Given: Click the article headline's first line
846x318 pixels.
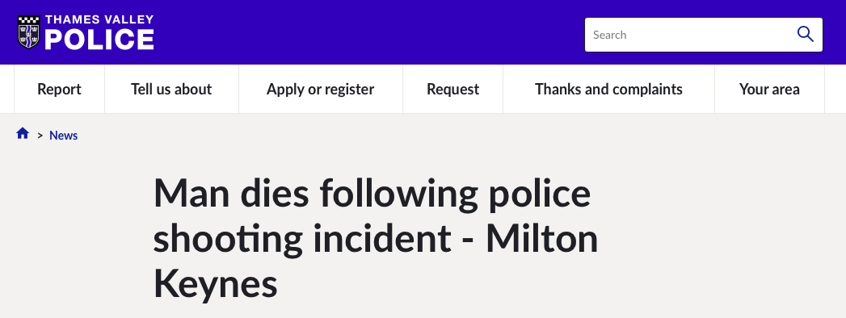Looking at the screenshot, I should tap(372, 195).
